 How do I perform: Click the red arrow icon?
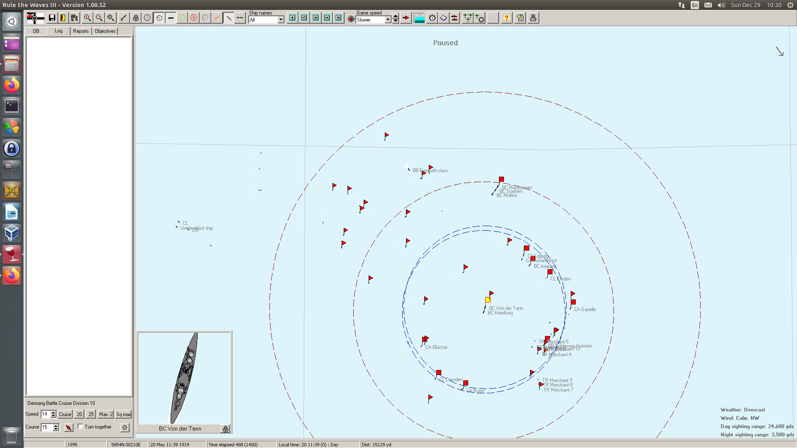(406, 18)
